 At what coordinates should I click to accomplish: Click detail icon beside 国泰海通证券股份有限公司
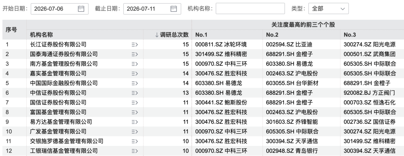click(x=135, y=54)
